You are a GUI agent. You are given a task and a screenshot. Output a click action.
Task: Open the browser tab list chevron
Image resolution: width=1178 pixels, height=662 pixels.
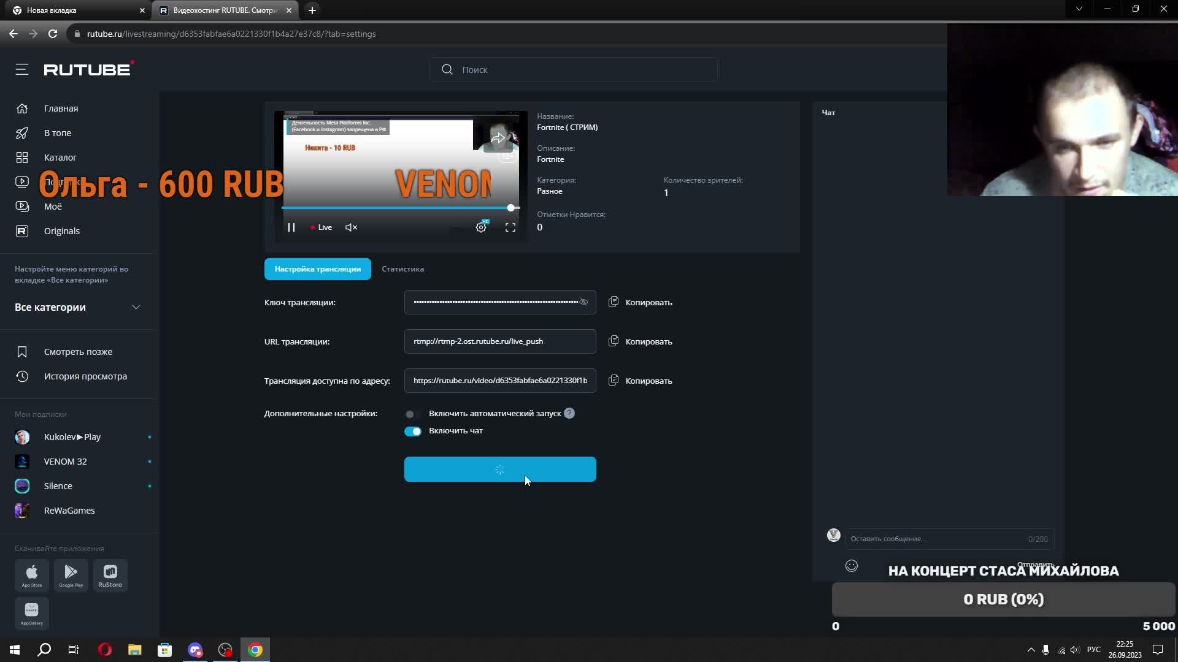coord(1079,9)
